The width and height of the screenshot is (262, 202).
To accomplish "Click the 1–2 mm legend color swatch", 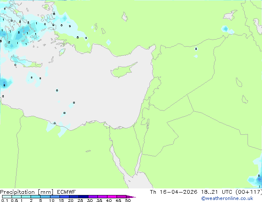I will 26,197.
